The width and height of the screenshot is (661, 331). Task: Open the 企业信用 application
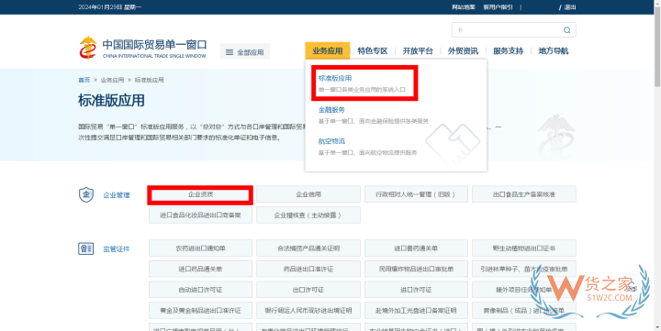pos(308,194)
